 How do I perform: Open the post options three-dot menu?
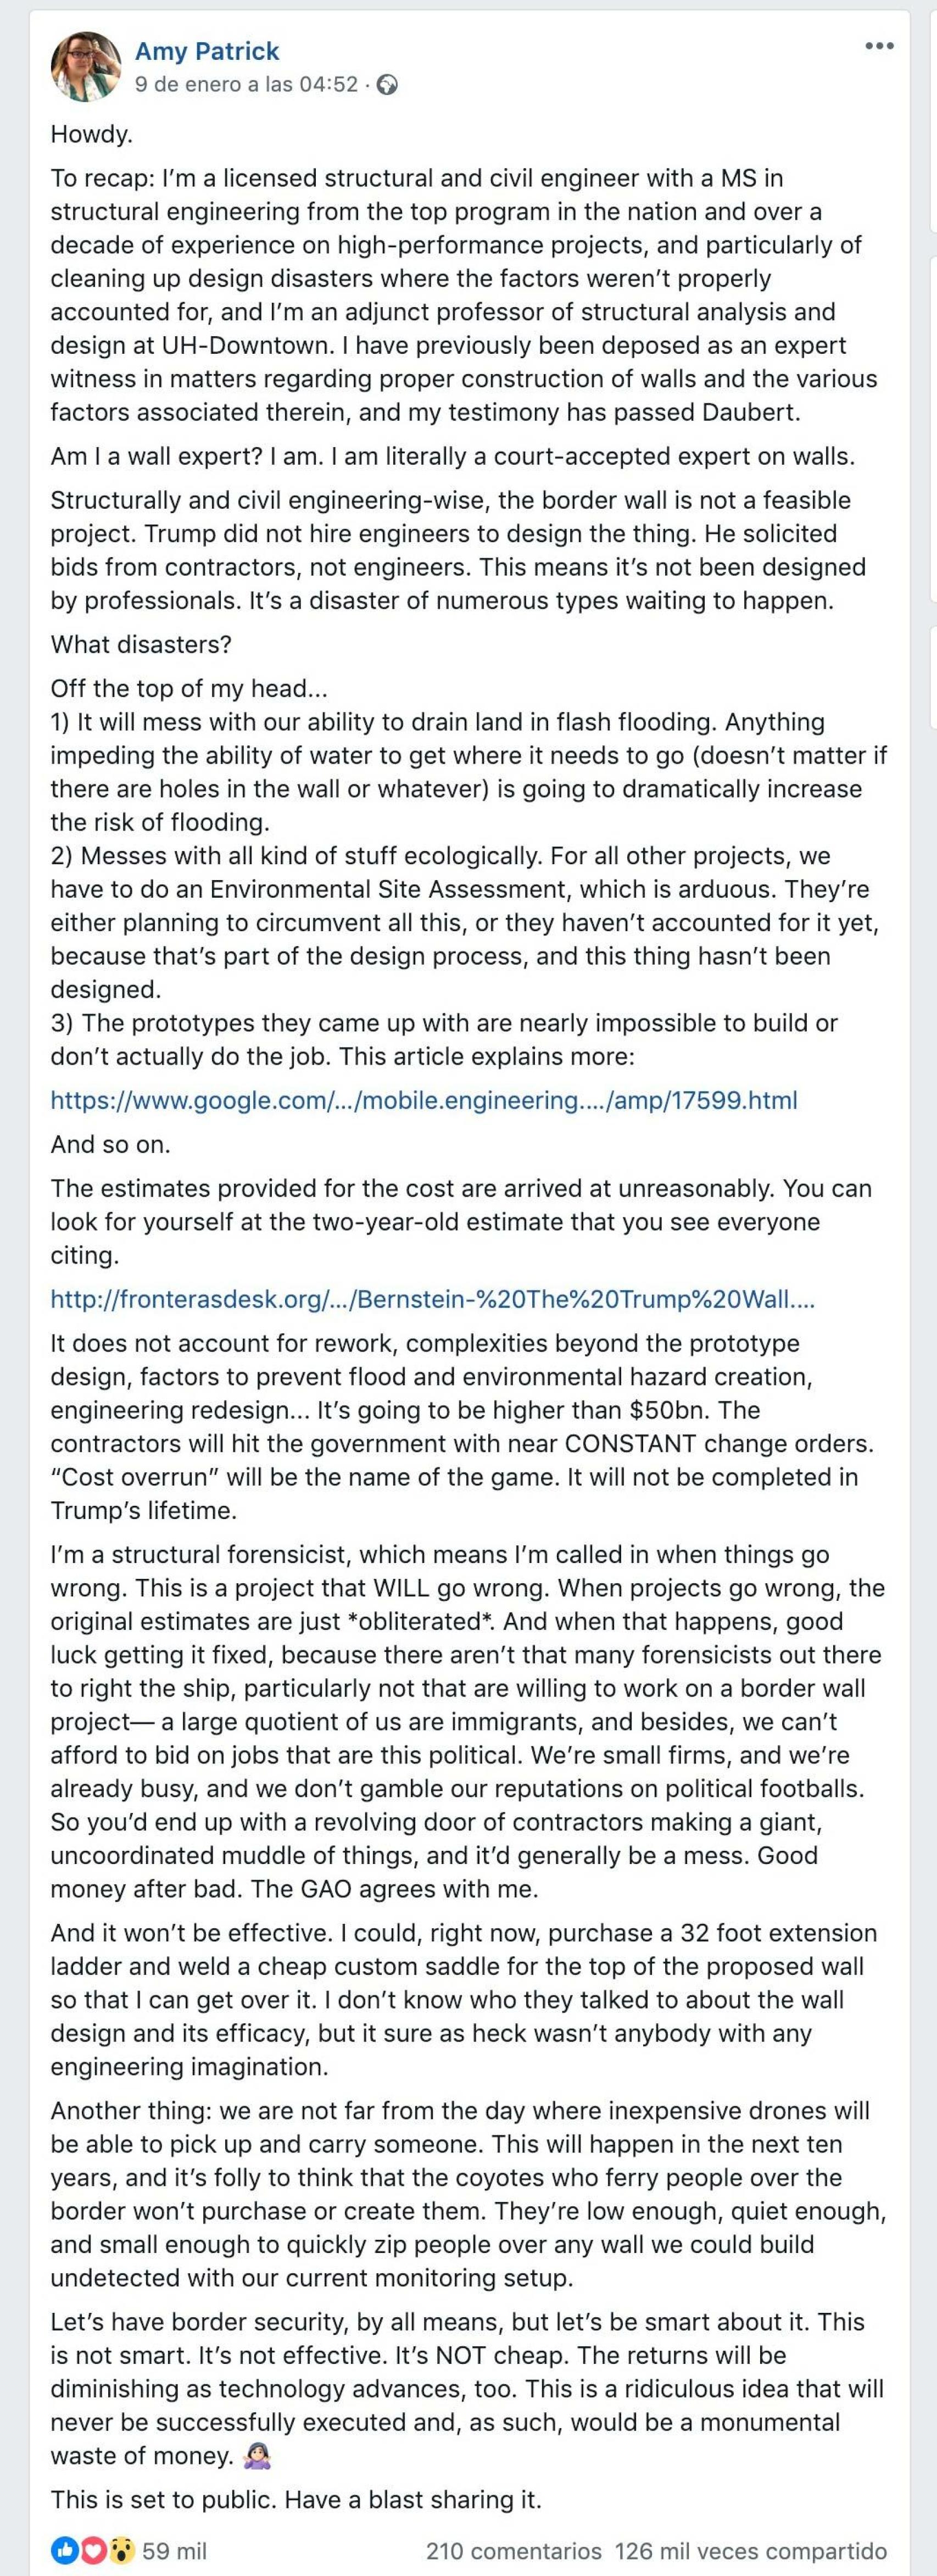(879, 46)
